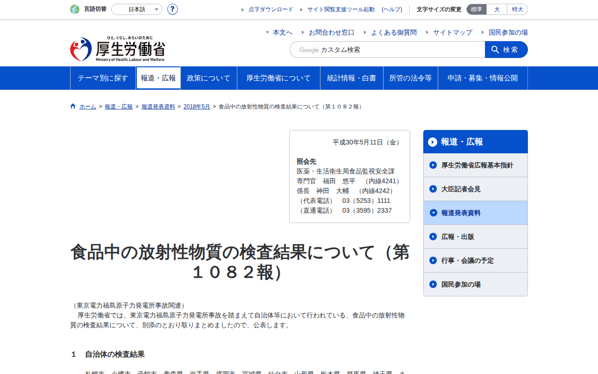Viewport: 598px width, 374px height.
Task: Click the blue 検索 search button
Action: 506,50
